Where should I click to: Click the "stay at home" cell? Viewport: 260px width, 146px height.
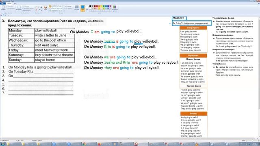(54, 60)
